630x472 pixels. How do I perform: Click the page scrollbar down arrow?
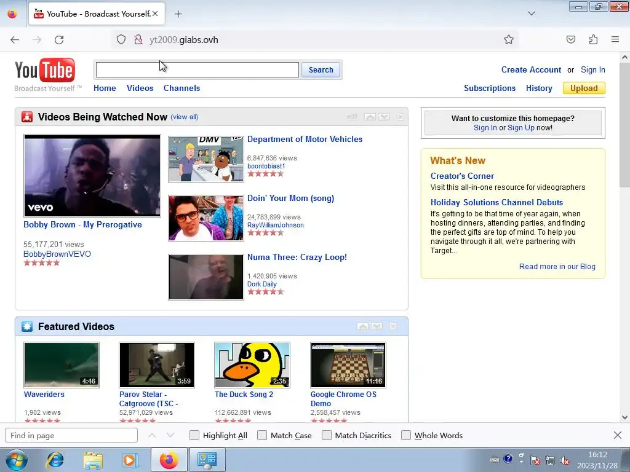pos(624,417)
